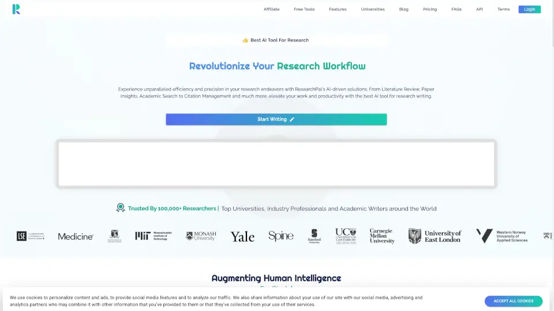
Task: Open the Affiliate link in navigation
Action: [x=272, y=9]
